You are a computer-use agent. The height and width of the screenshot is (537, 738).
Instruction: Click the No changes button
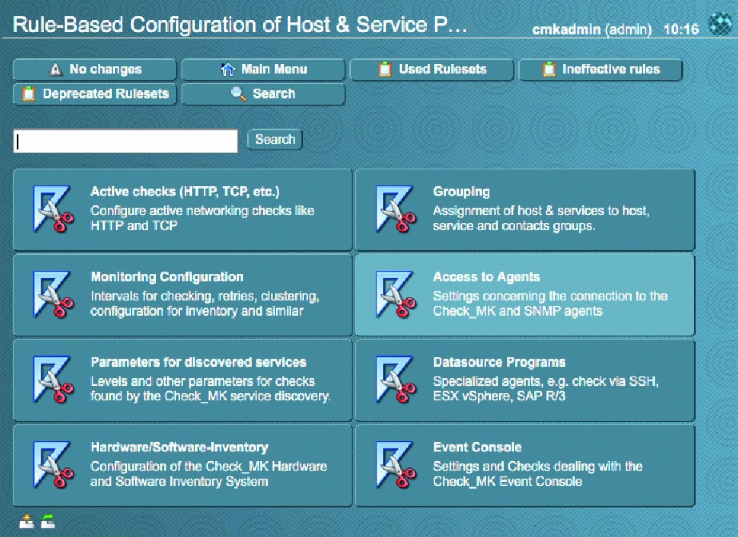[x=94, y=69]
